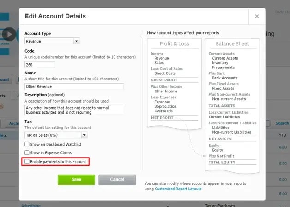Click 'GROSS PROFIT' in Profit & Loss

point(164,80)
